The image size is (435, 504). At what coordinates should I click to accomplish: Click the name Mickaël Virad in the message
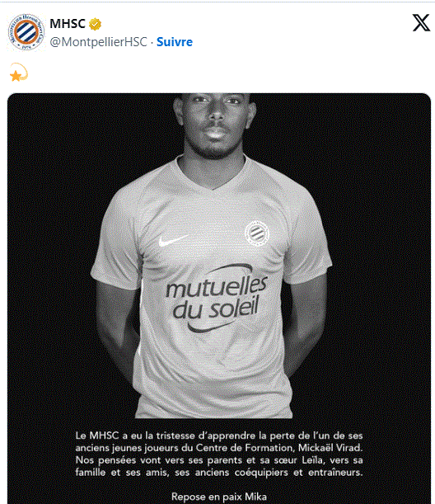tap(330, 448)
